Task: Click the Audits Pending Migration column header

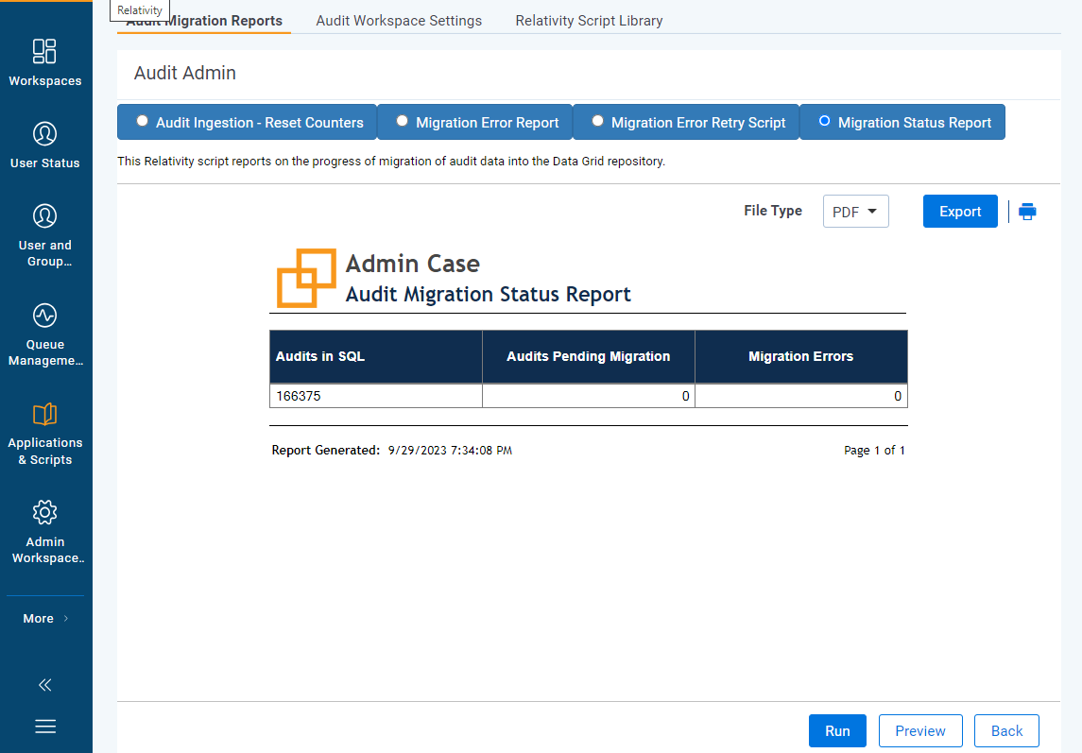Action: coord(589,356)
